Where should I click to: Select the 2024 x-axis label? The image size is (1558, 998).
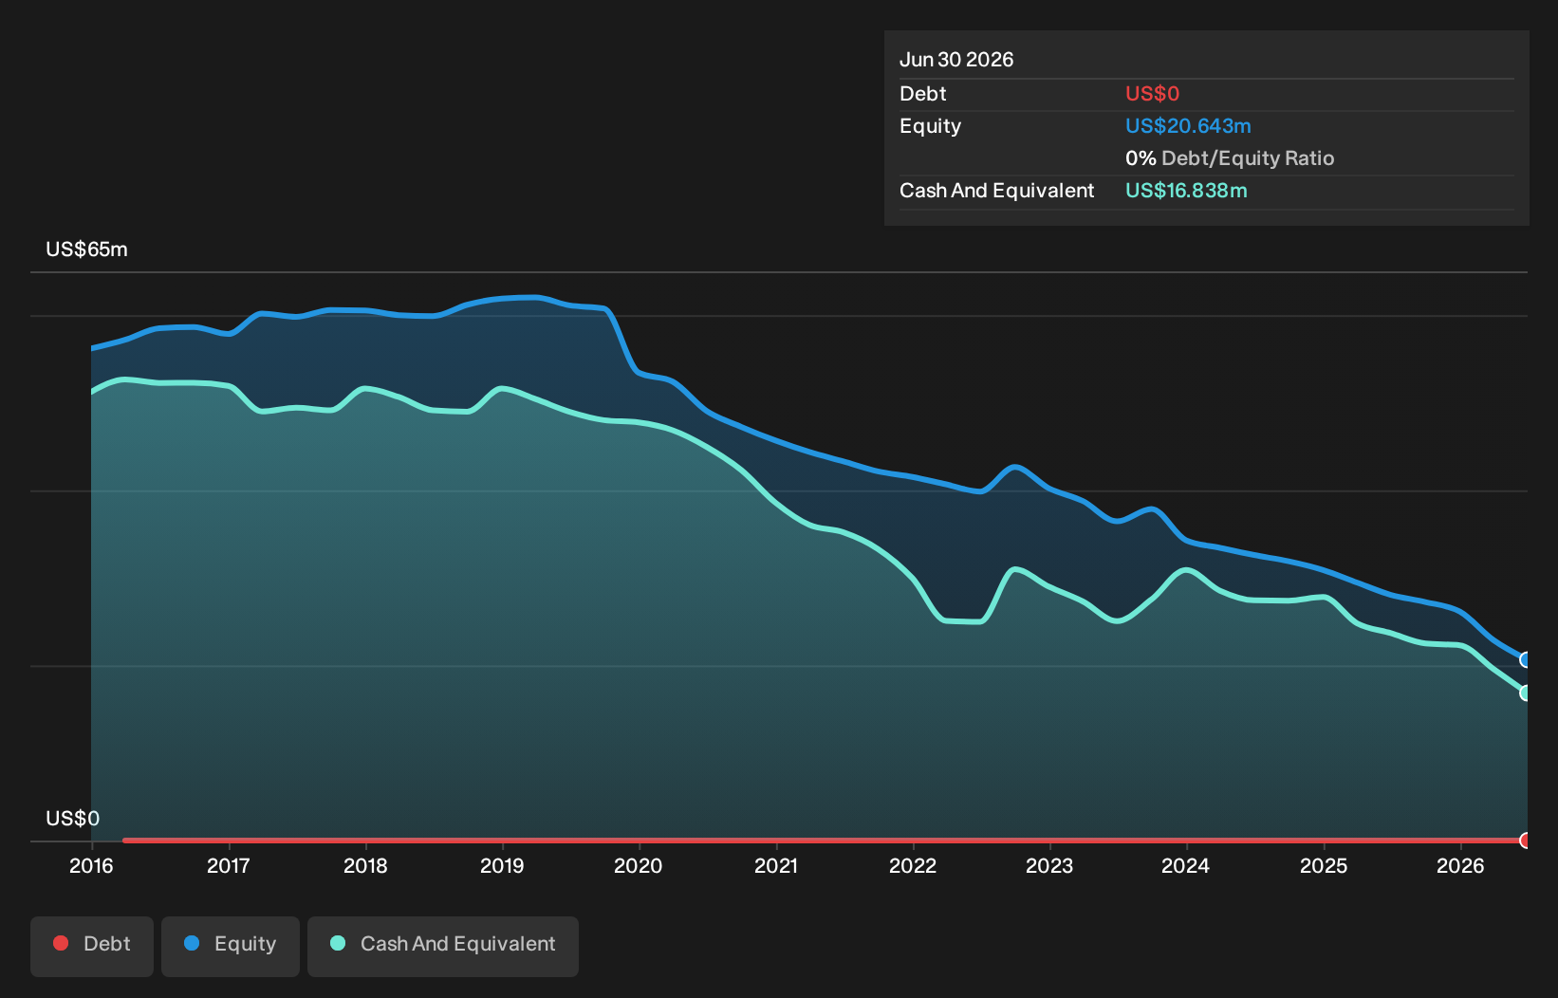click(x=1186, y=866)
